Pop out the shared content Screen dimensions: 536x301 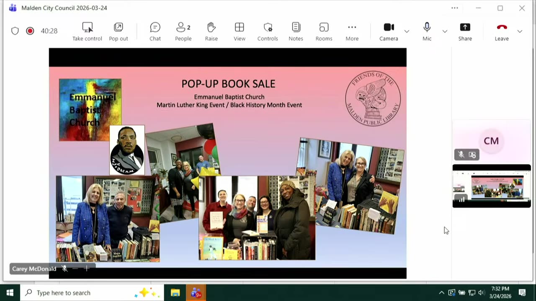118,32
